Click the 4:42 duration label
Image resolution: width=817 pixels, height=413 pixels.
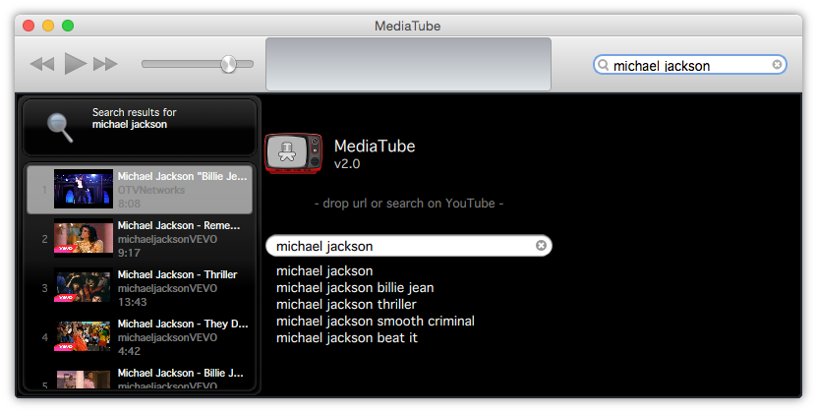(129, 351)
